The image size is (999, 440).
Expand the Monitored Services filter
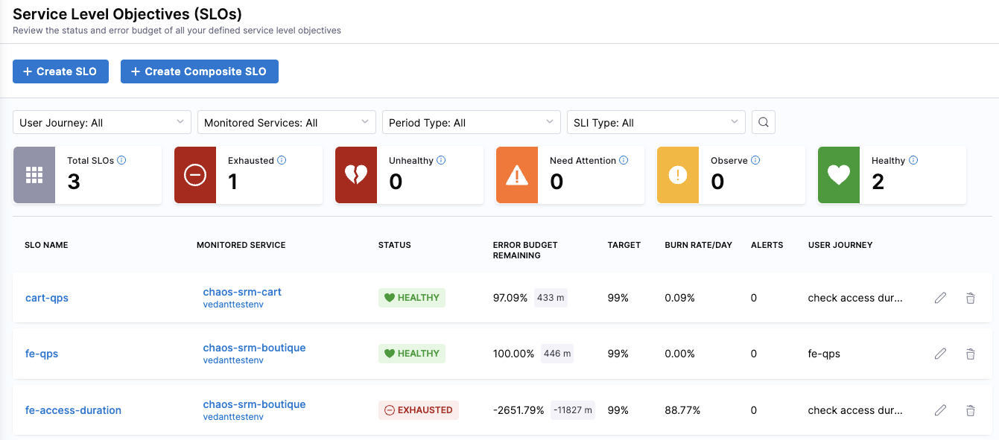tap(286, 121)
